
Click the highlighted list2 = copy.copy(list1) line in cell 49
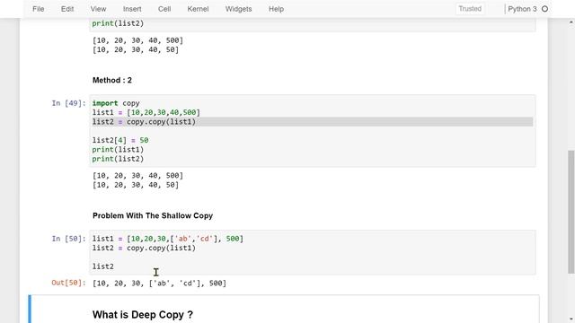(x=312, y=122)
